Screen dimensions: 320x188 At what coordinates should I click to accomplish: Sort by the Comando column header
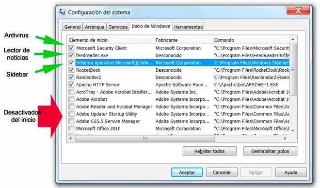click(224, 40)
